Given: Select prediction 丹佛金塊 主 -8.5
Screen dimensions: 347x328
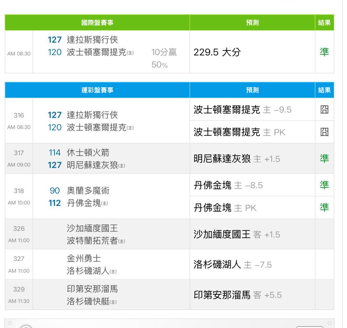Looking at the screenshot, I should tap(228, 185).
